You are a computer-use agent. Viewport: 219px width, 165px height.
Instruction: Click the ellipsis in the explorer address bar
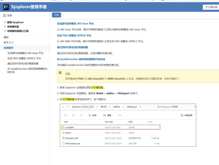click(68, 107)
